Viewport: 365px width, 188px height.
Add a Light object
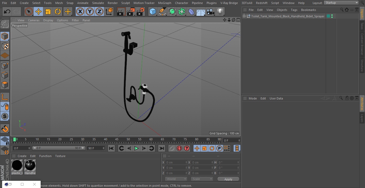tap(220, 11)
